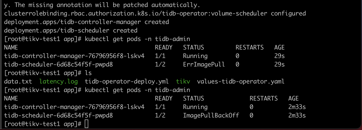Click the tidb-scheduler-6d68c54f5f-pwpd8 pod name in the last table
Image resolution: width=362 pixels, height=130 pixels.
pyautogui.click(x=58, y=115)
